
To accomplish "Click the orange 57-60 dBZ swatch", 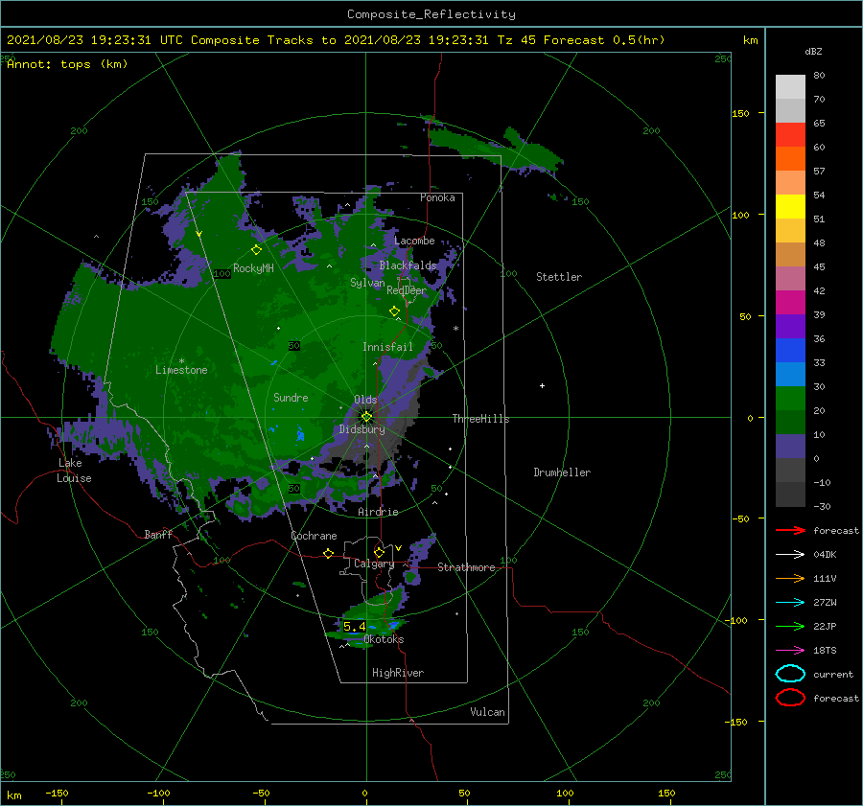I will point(790,159).
